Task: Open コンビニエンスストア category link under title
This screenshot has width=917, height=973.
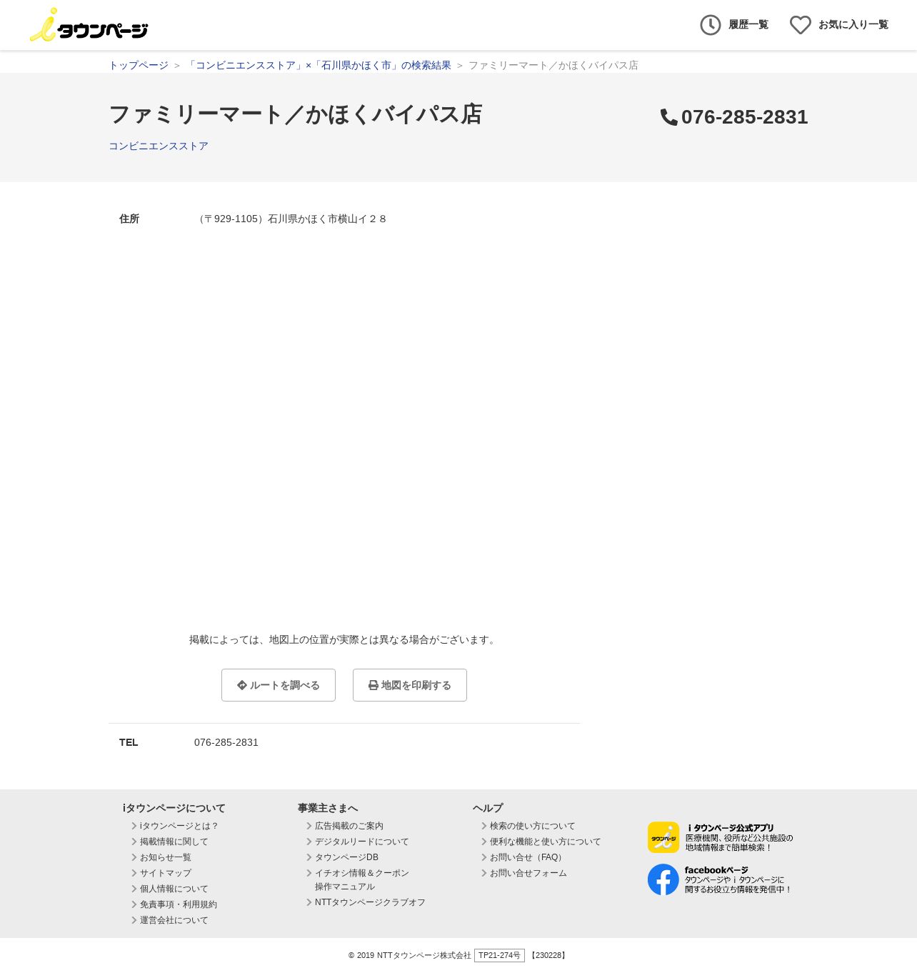Action: 159,146
